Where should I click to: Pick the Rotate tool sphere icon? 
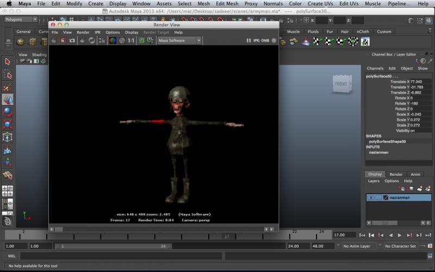[x=8, y=112]
